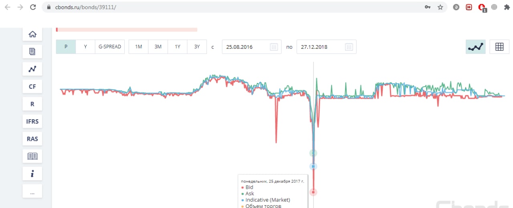Click the blue Indicative data point marker
The height and width of the screenshot is (208, 513).
point(313,166)
